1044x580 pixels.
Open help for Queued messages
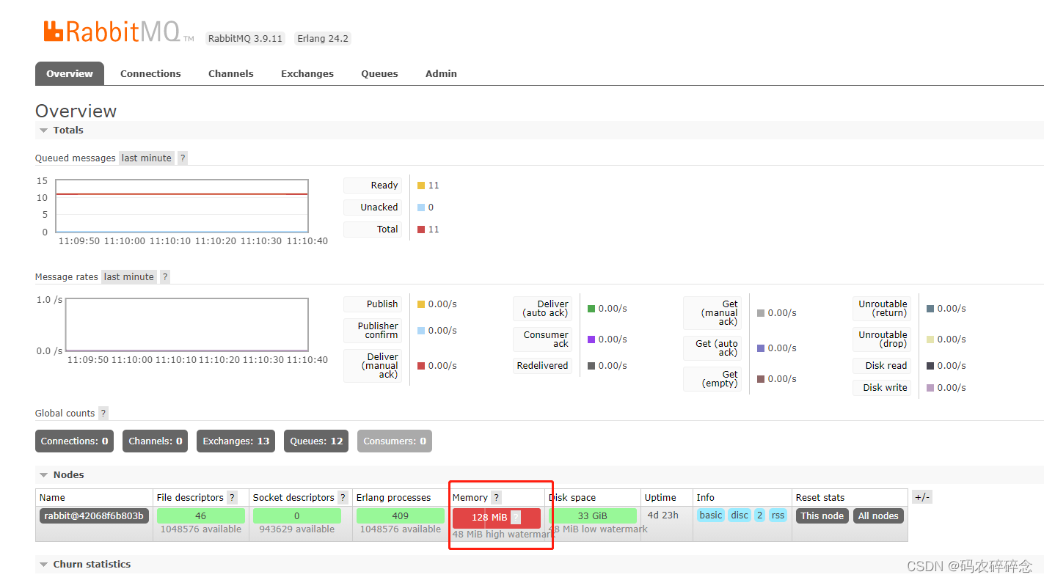coord(183,158)
